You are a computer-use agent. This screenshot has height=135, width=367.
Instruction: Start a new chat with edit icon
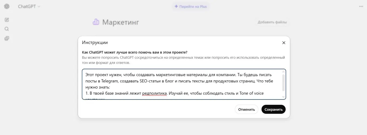[7, 20]
